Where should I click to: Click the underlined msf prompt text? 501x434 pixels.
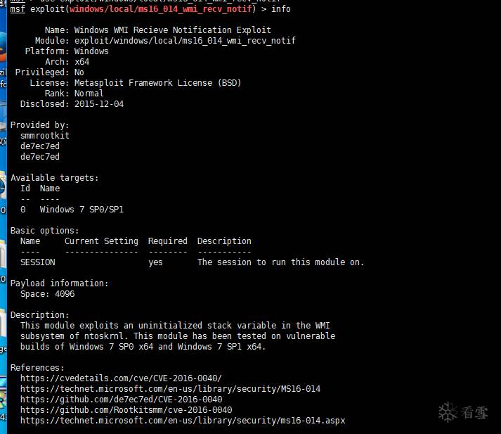pos(18,9)
